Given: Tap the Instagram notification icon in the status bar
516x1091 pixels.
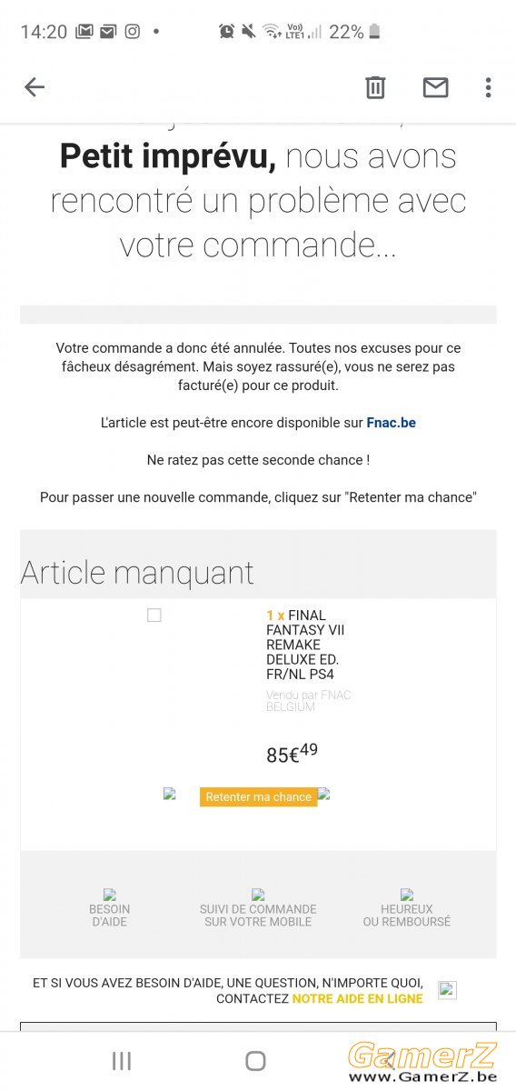Looking at the screenshot, I should [133, 32].
